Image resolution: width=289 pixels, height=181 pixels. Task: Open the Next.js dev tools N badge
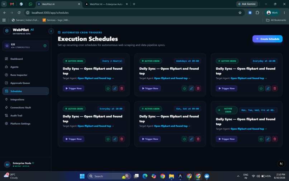pyautogui.click(x=281, y=164)
